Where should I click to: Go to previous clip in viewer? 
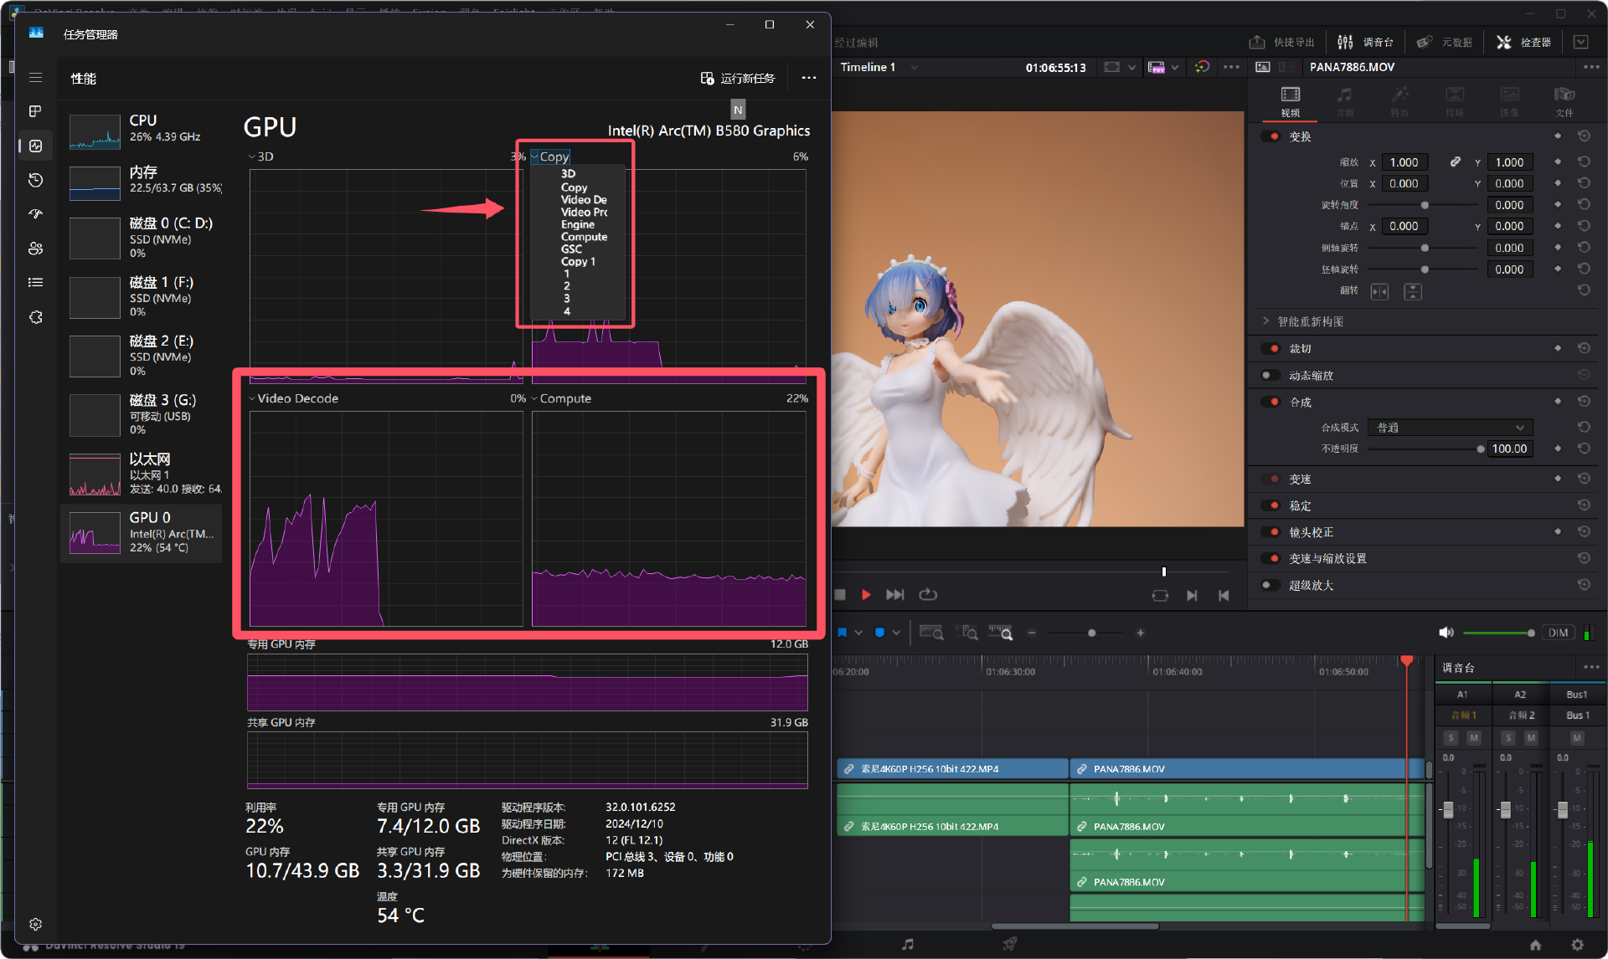[1224, 596]
